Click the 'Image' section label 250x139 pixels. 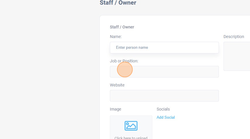click(x=115, y=109)
